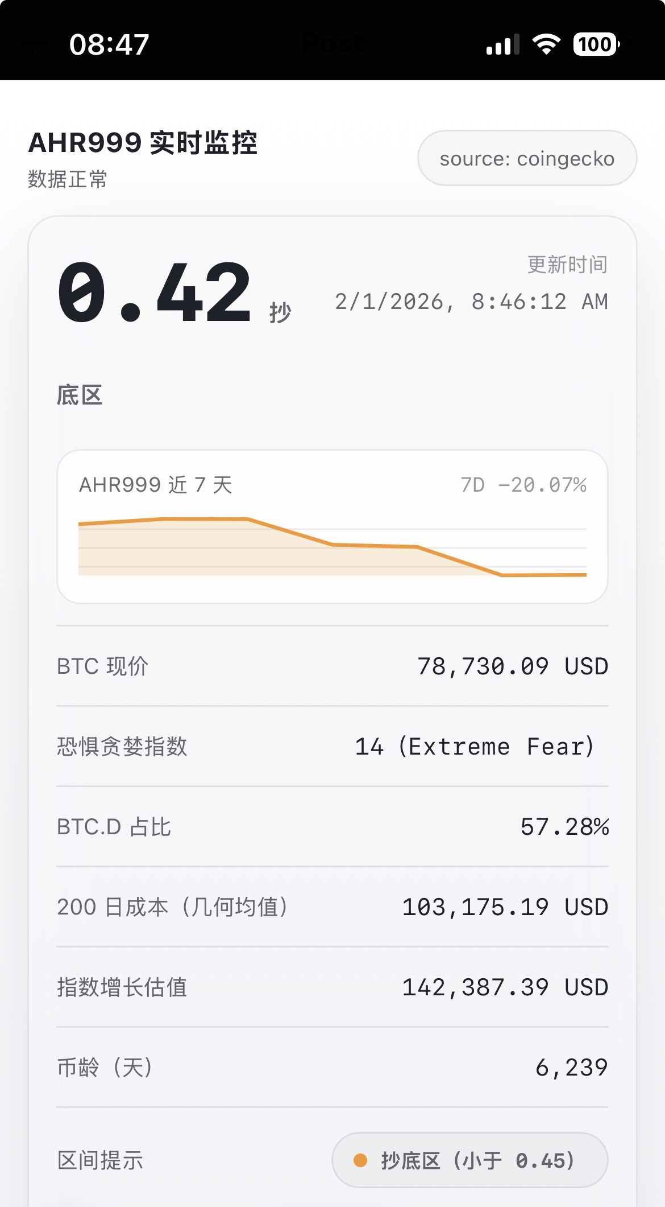
Task: Tap the 08:47 status bar clock
Action: (109, 44)
